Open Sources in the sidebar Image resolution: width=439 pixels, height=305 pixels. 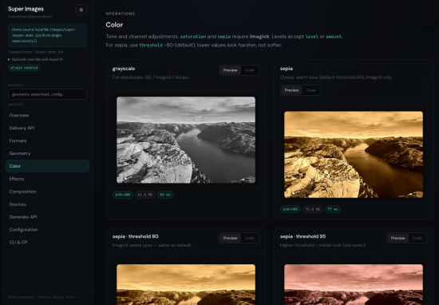(x=47, y=204)
